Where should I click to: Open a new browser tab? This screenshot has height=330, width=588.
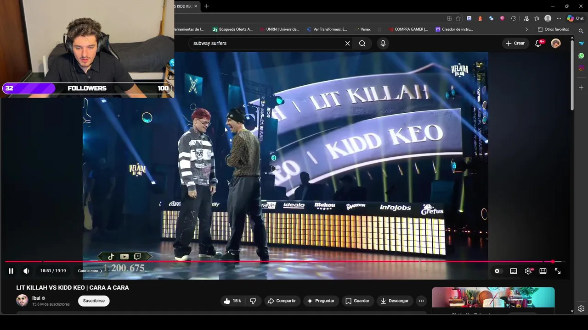207,6
